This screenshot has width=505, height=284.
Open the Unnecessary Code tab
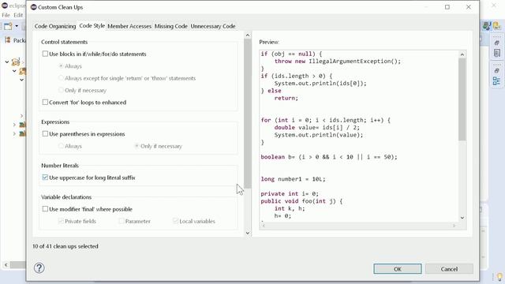[x=213, y=26]
